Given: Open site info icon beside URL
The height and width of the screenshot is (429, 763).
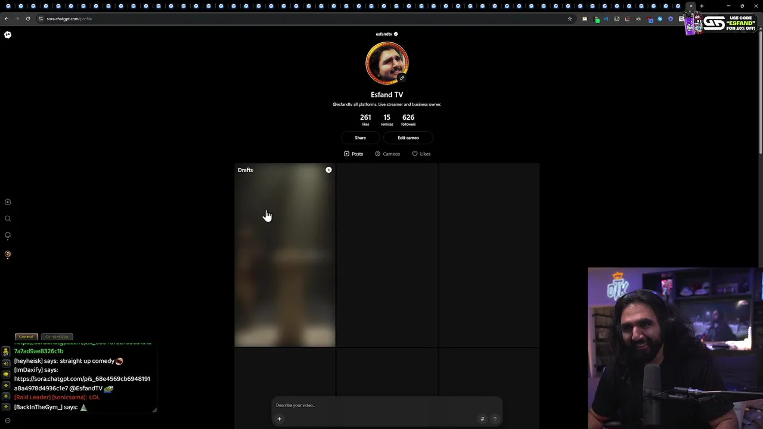Looking at the screenshot, I should tap(41, 18).
